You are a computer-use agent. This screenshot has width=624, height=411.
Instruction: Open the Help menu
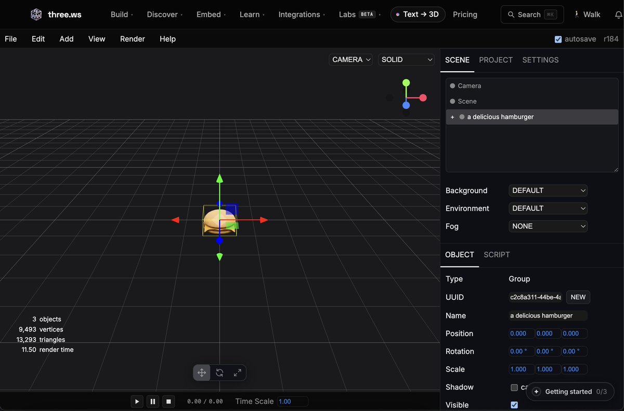pos(167,39)
